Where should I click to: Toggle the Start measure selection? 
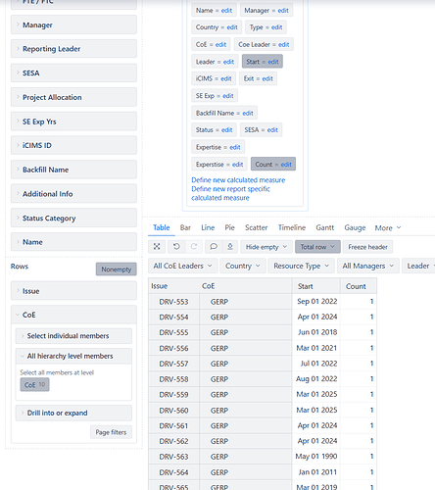tap(263, 62)
